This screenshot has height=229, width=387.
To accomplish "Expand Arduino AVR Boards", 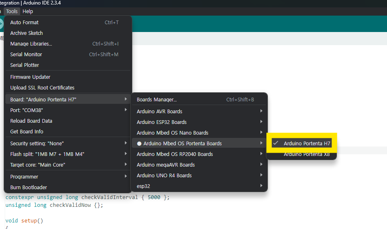I will (199, 111).
